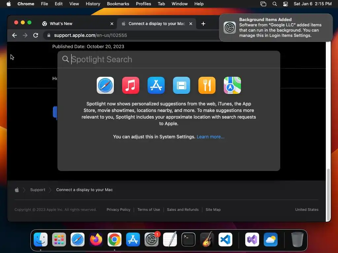338x253 pixels.
Task: Open the Learn more link in Spotlight
Action: click(210, 137)
